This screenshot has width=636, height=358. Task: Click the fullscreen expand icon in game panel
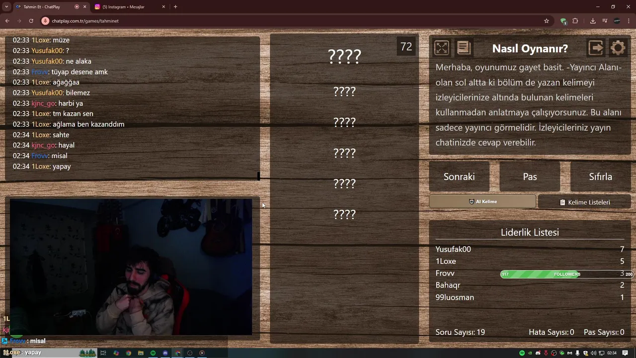(441, 48)
